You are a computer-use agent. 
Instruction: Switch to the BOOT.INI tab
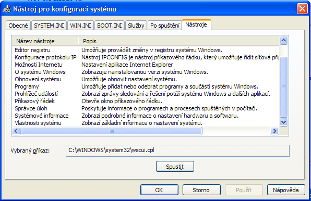coord(110,26)
